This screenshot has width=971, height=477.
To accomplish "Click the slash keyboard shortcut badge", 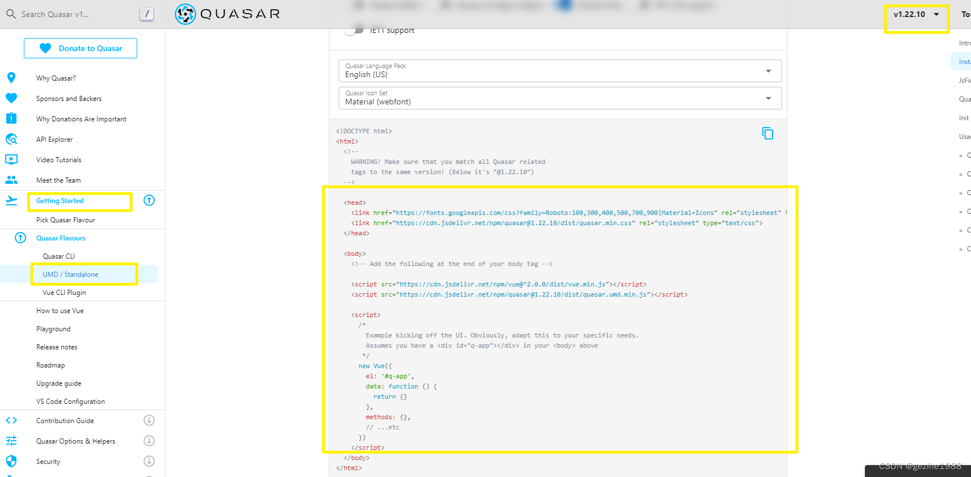I will [x=146, y=14].
